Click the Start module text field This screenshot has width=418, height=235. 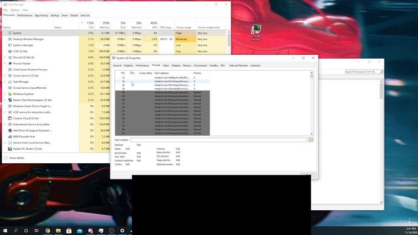point(219,140)
